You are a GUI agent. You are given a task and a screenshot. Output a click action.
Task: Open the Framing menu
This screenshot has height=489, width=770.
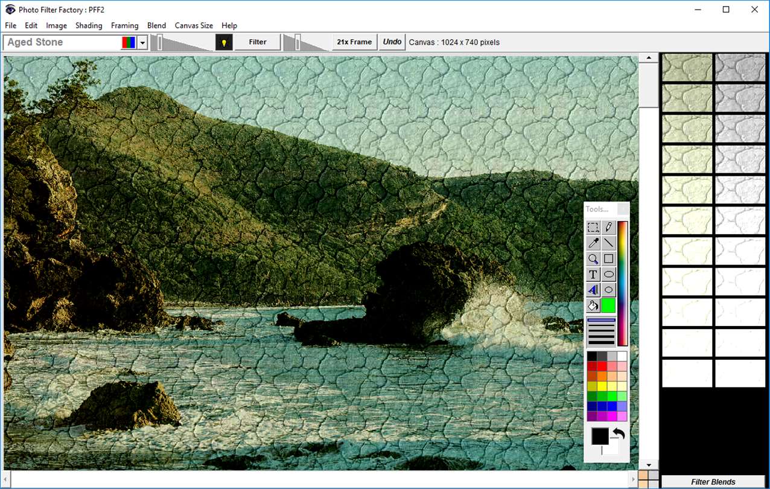tap(125, 25)
